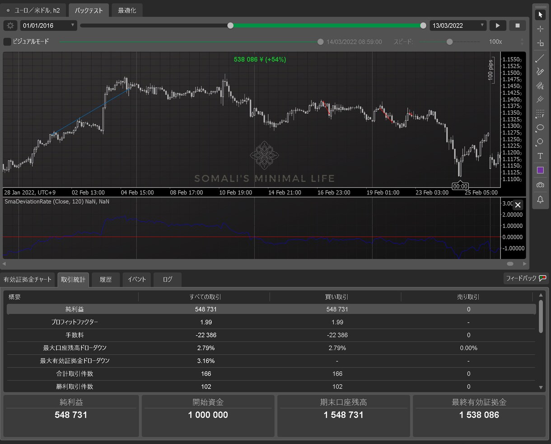Viewport: 551px width, 444px height.
Task: Click chart scroll right arrow
Action: (x=525, y=264)
